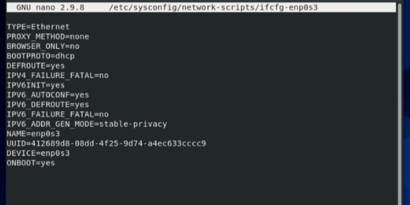
Task: Place cursor on IPV6_AUTOCONF=yes line
Action: [48, 95]
